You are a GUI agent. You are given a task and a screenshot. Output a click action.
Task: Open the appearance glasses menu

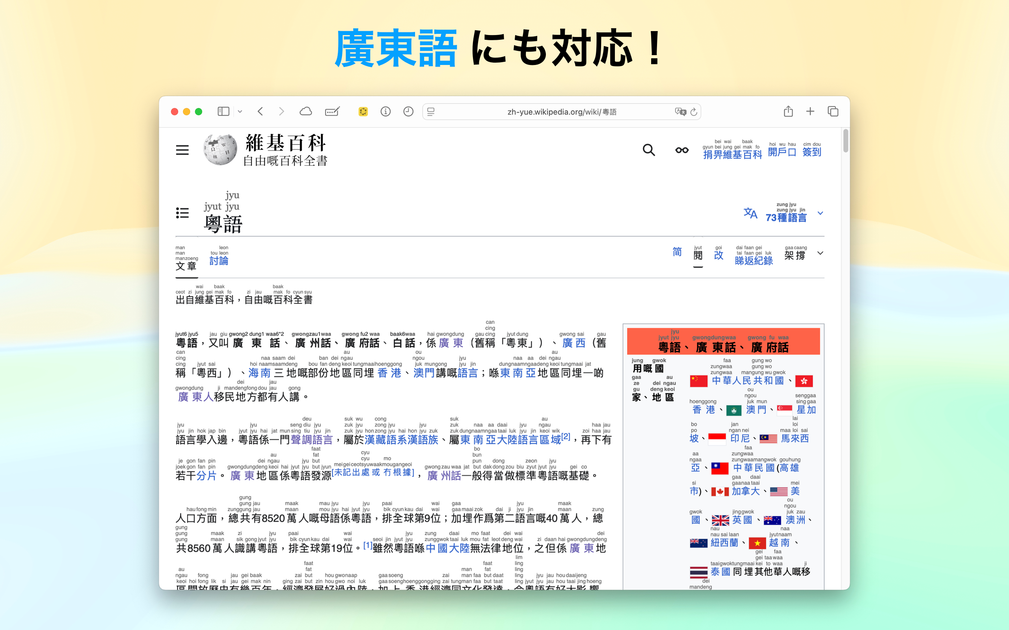[x=682, y=150]
